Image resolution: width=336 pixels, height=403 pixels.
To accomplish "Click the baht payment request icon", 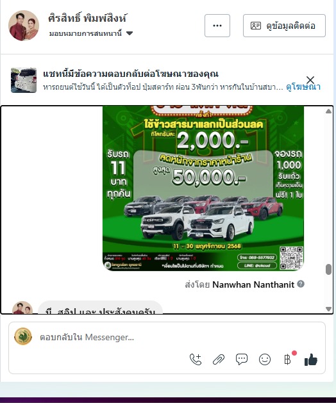I will coord(288,359).
